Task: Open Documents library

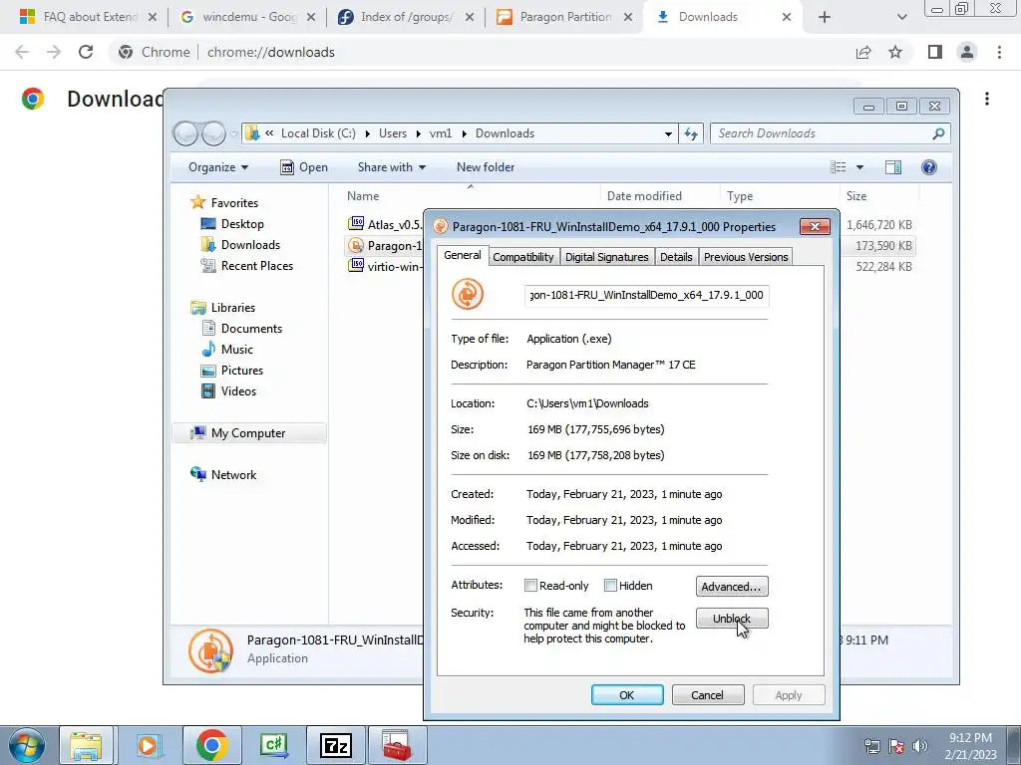Action: point(251,329)
